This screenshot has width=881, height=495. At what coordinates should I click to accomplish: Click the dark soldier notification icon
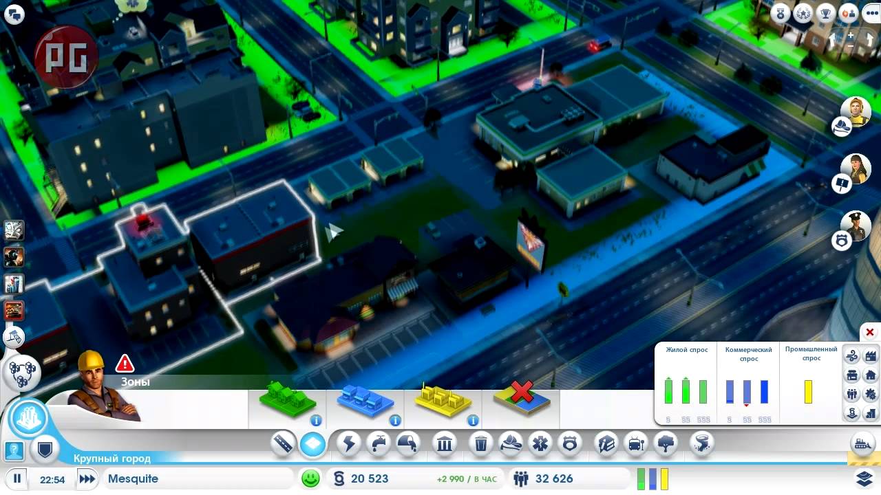pos(14,257)
